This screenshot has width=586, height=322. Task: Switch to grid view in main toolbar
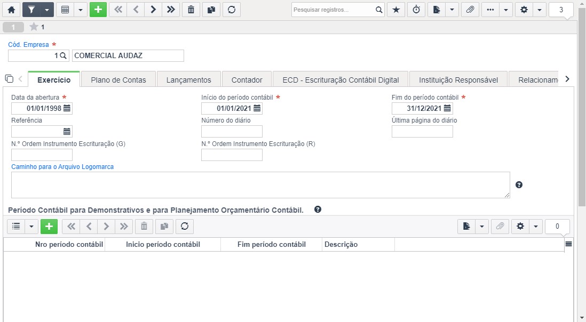(65, 10)
